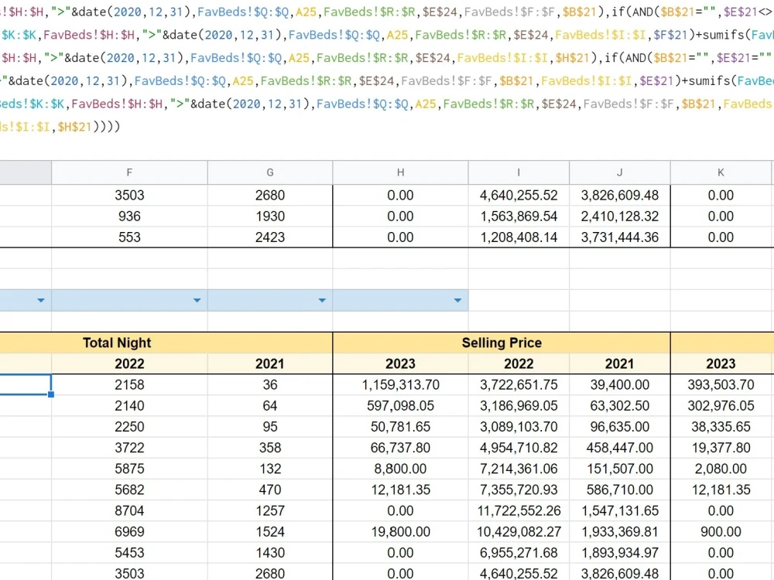Select cell with value 8704

129,510
